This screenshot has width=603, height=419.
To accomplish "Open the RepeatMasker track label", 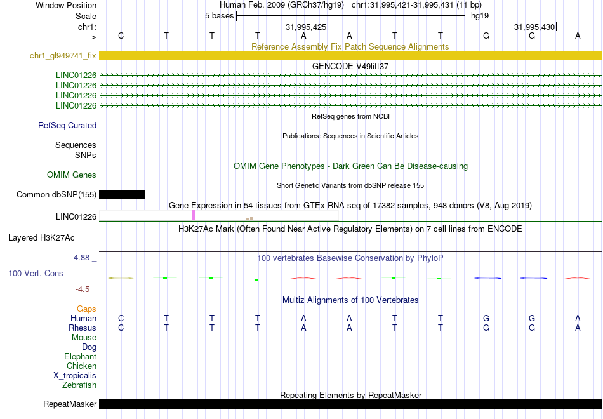I will pyautogui.click(x=70, y=404).
